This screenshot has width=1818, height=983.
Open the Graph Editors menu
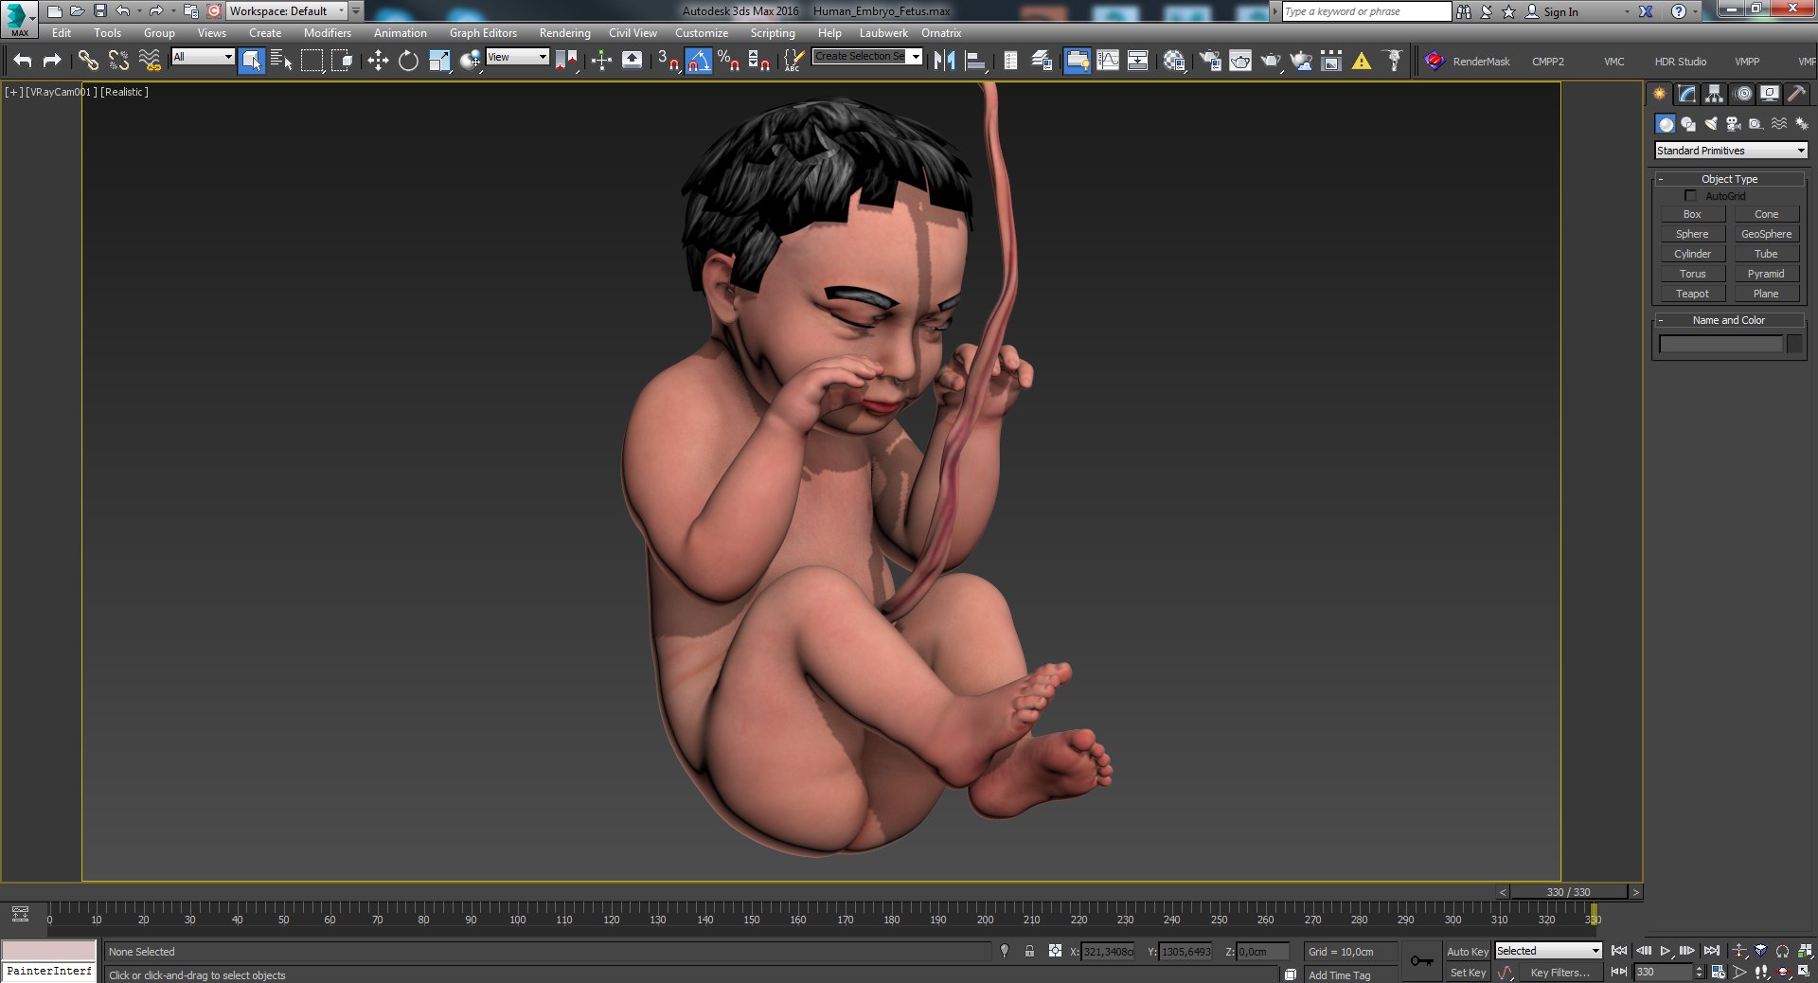pyautogui.click(x=483, y=33)
